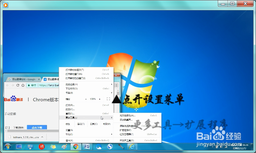Expand the 历史记录(H) submenu
The width and height of the screenshot is (256, 153).
click(x=86, y=84)
